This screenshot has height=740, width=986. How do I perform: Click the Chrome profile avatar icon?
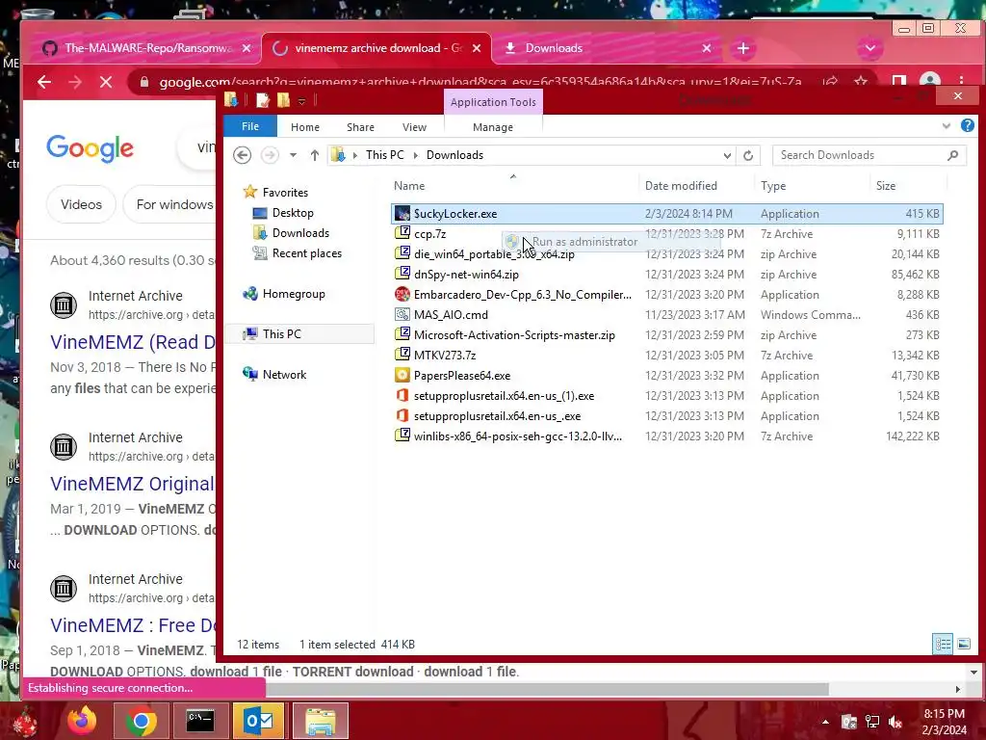(x=929, y=81)
